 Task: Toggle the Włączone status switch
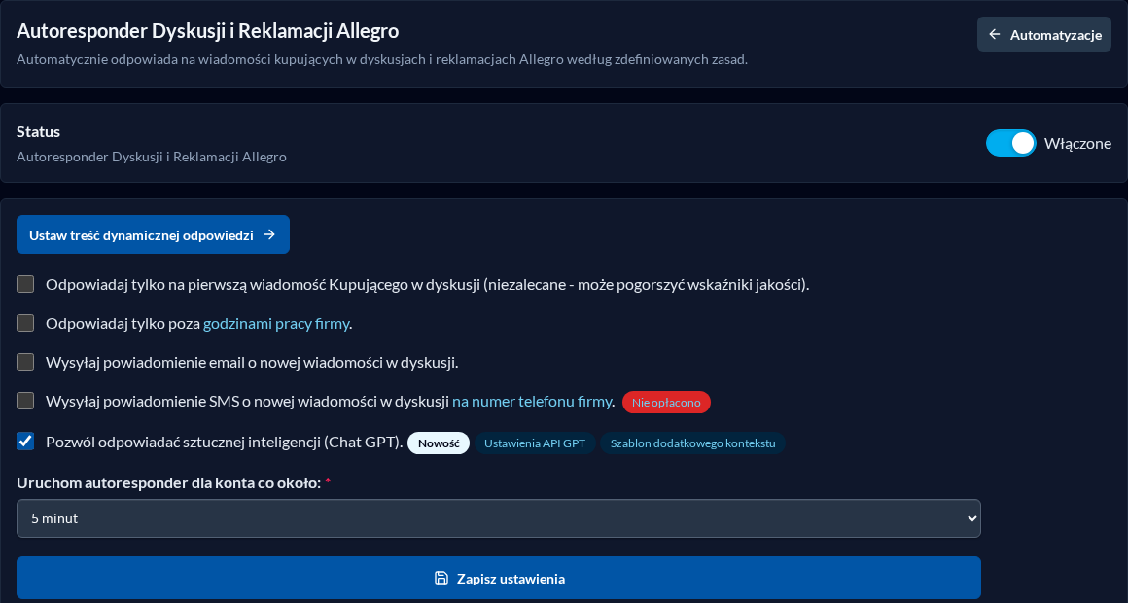pos(1010,143)
